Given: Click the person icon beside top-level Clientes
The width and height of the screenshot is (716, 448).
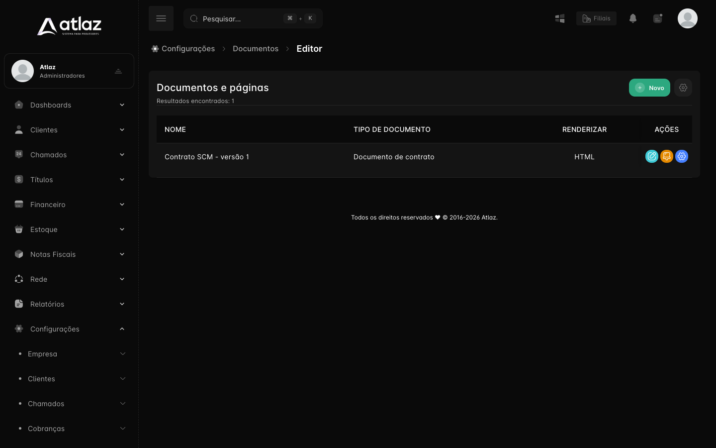Looking at the screenshot, I should 19,129.
